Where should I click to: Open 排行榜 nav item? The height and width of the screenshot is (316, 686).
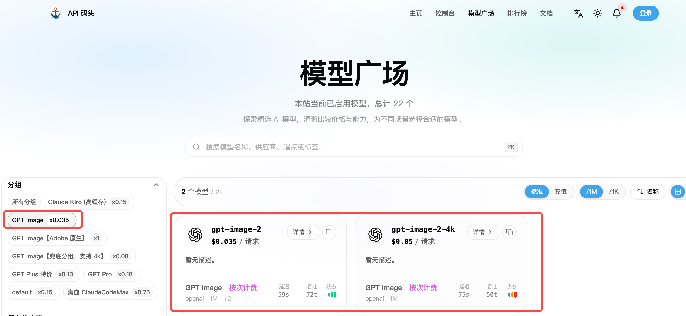coord(517,13)
